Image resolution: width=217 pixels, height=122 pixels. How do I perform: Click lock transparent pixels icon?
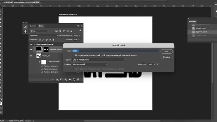coord(40,40)
